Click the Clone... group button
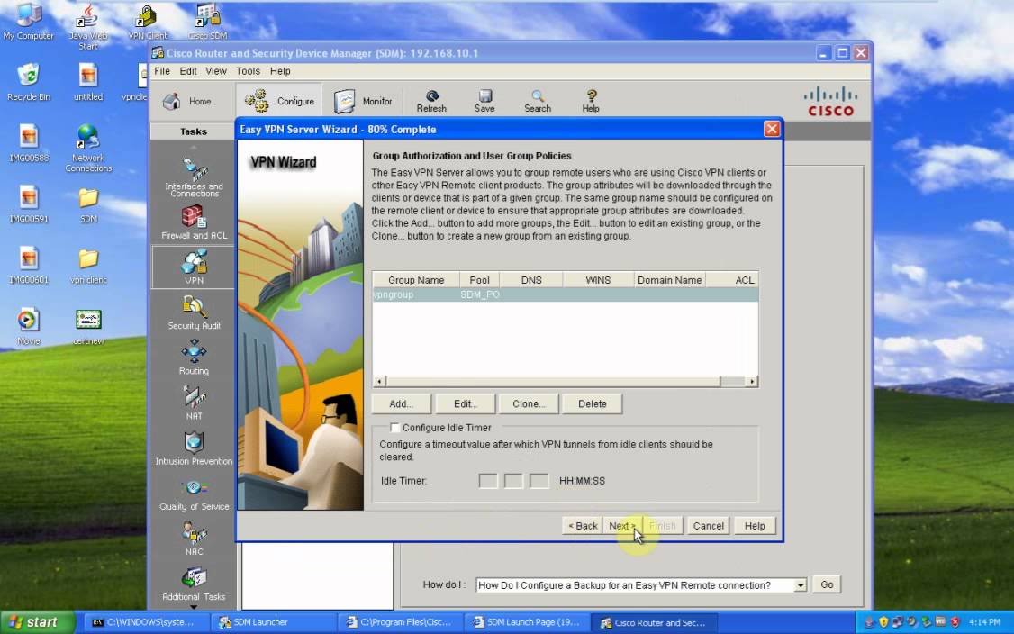 (529, 403)
